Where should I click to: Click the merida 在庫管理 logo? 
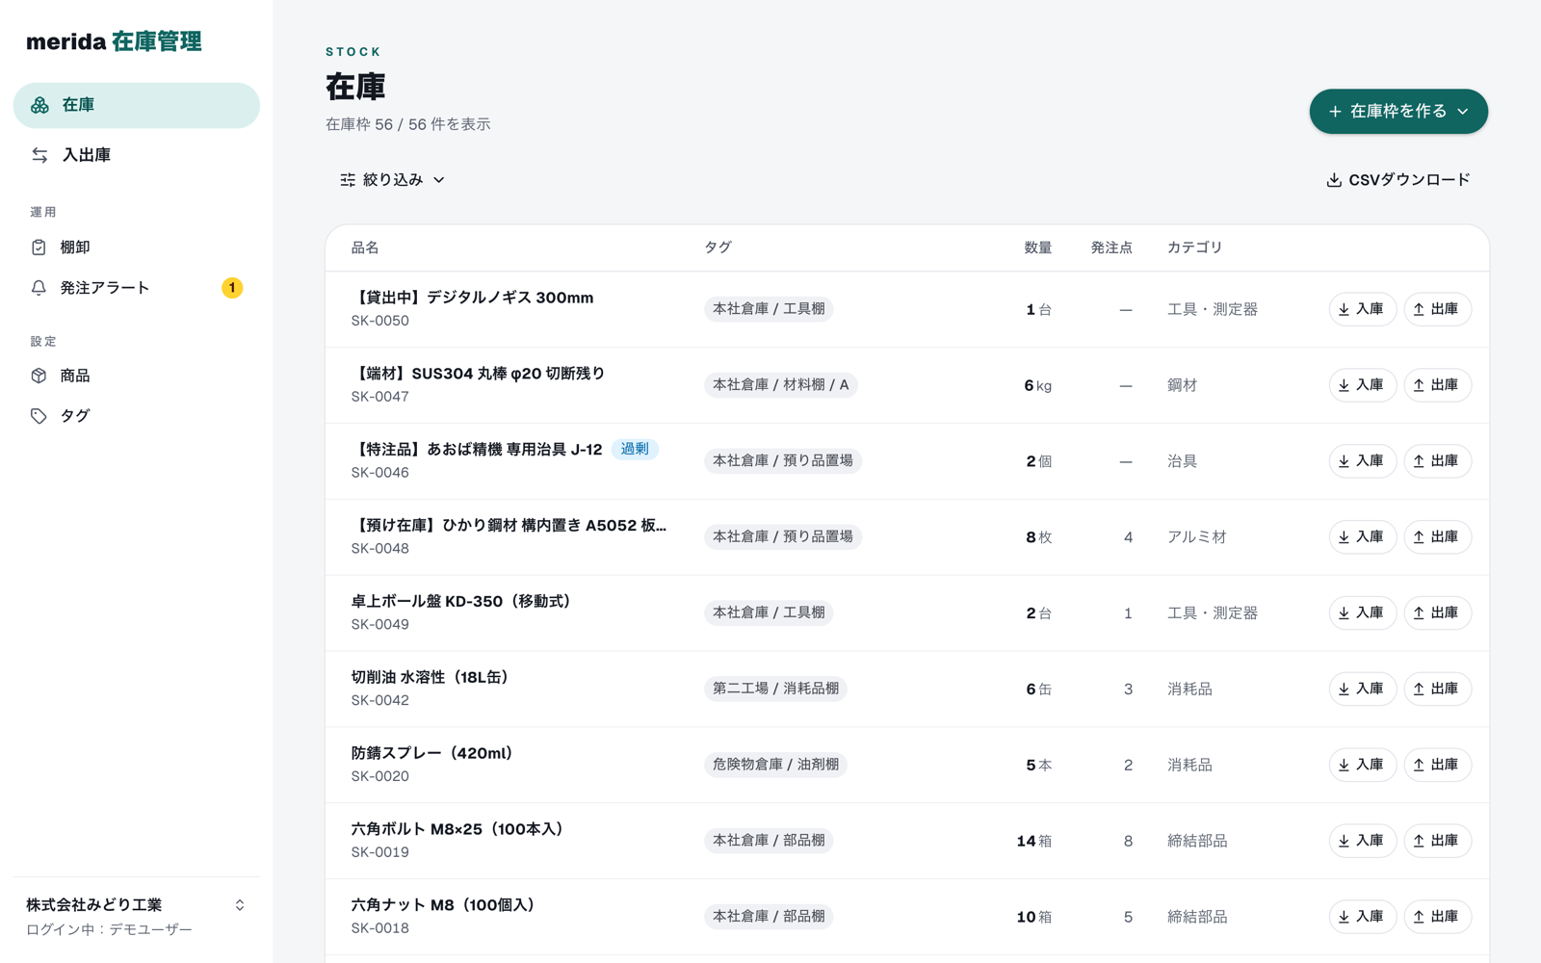(x=114, y=41)
